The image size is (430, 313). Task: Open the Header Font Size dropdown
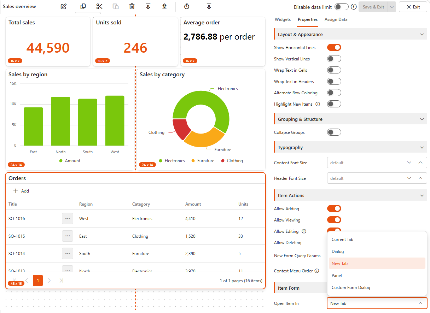click(409, 178)
